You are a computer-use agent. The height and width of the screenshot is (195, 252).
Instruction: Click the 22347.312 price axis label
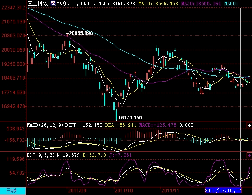click(x=13, y=8)
